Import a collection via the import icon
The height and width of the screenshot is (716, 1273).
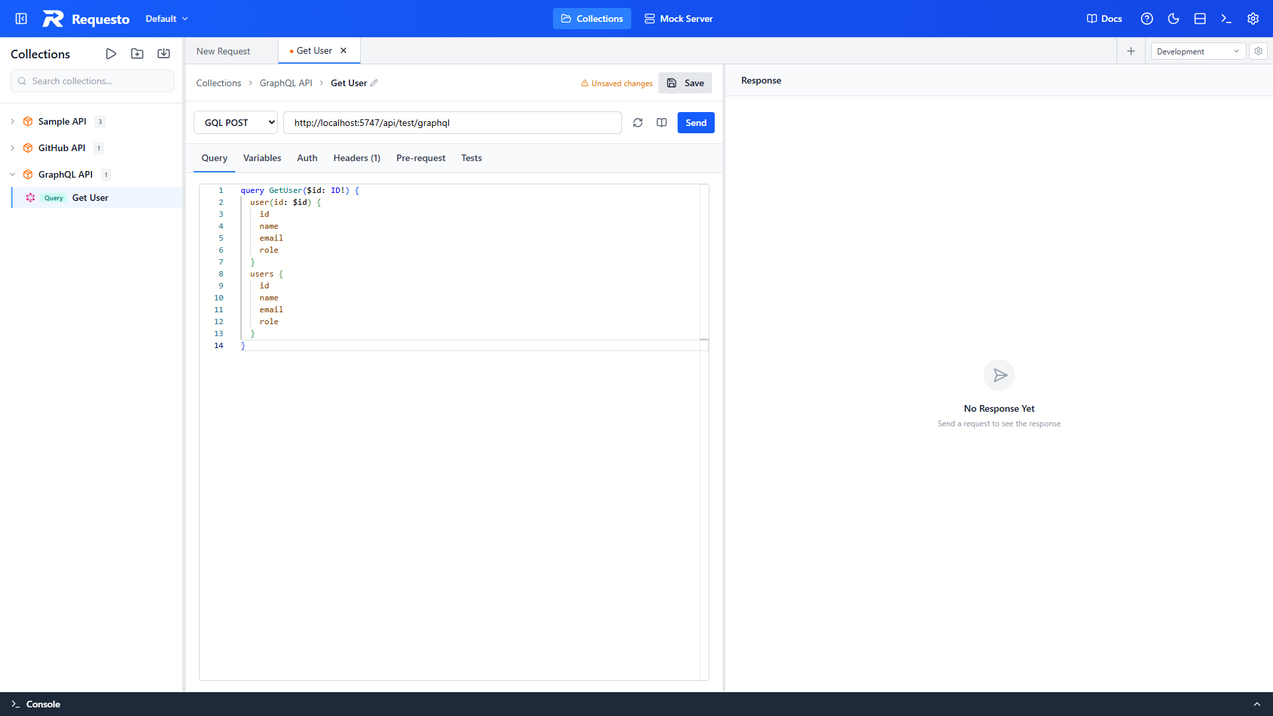(164, 54)
